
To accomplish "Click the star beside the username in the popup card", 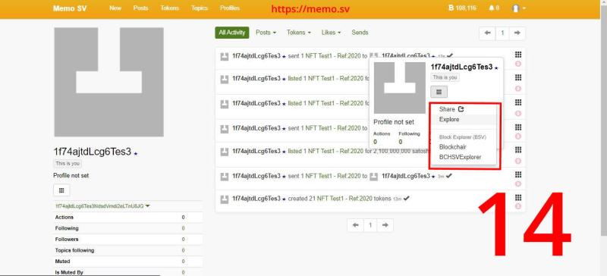I will point(497,68).
